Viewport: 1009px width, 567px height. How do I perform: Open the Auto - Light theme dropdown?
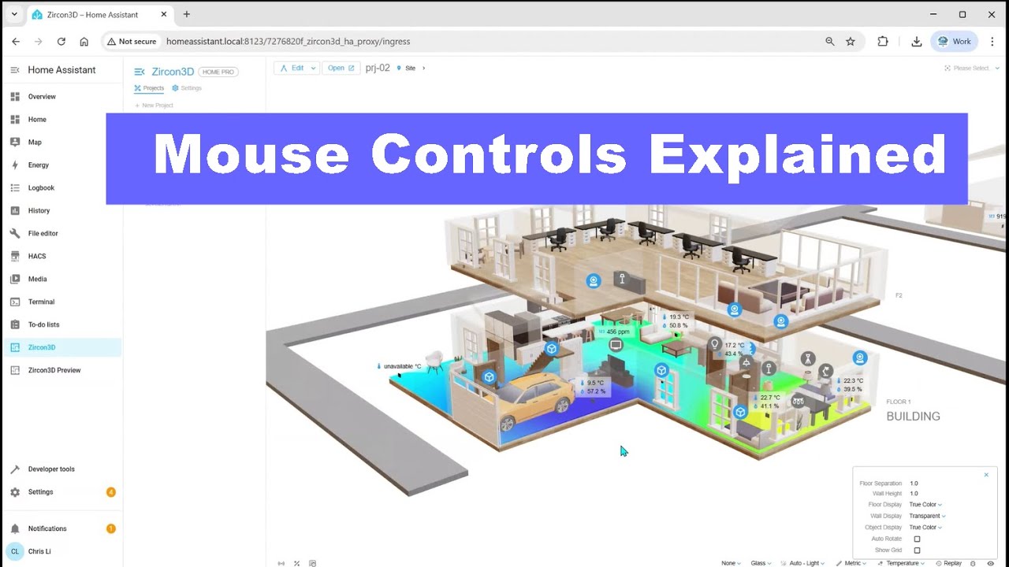pos(802,563)
